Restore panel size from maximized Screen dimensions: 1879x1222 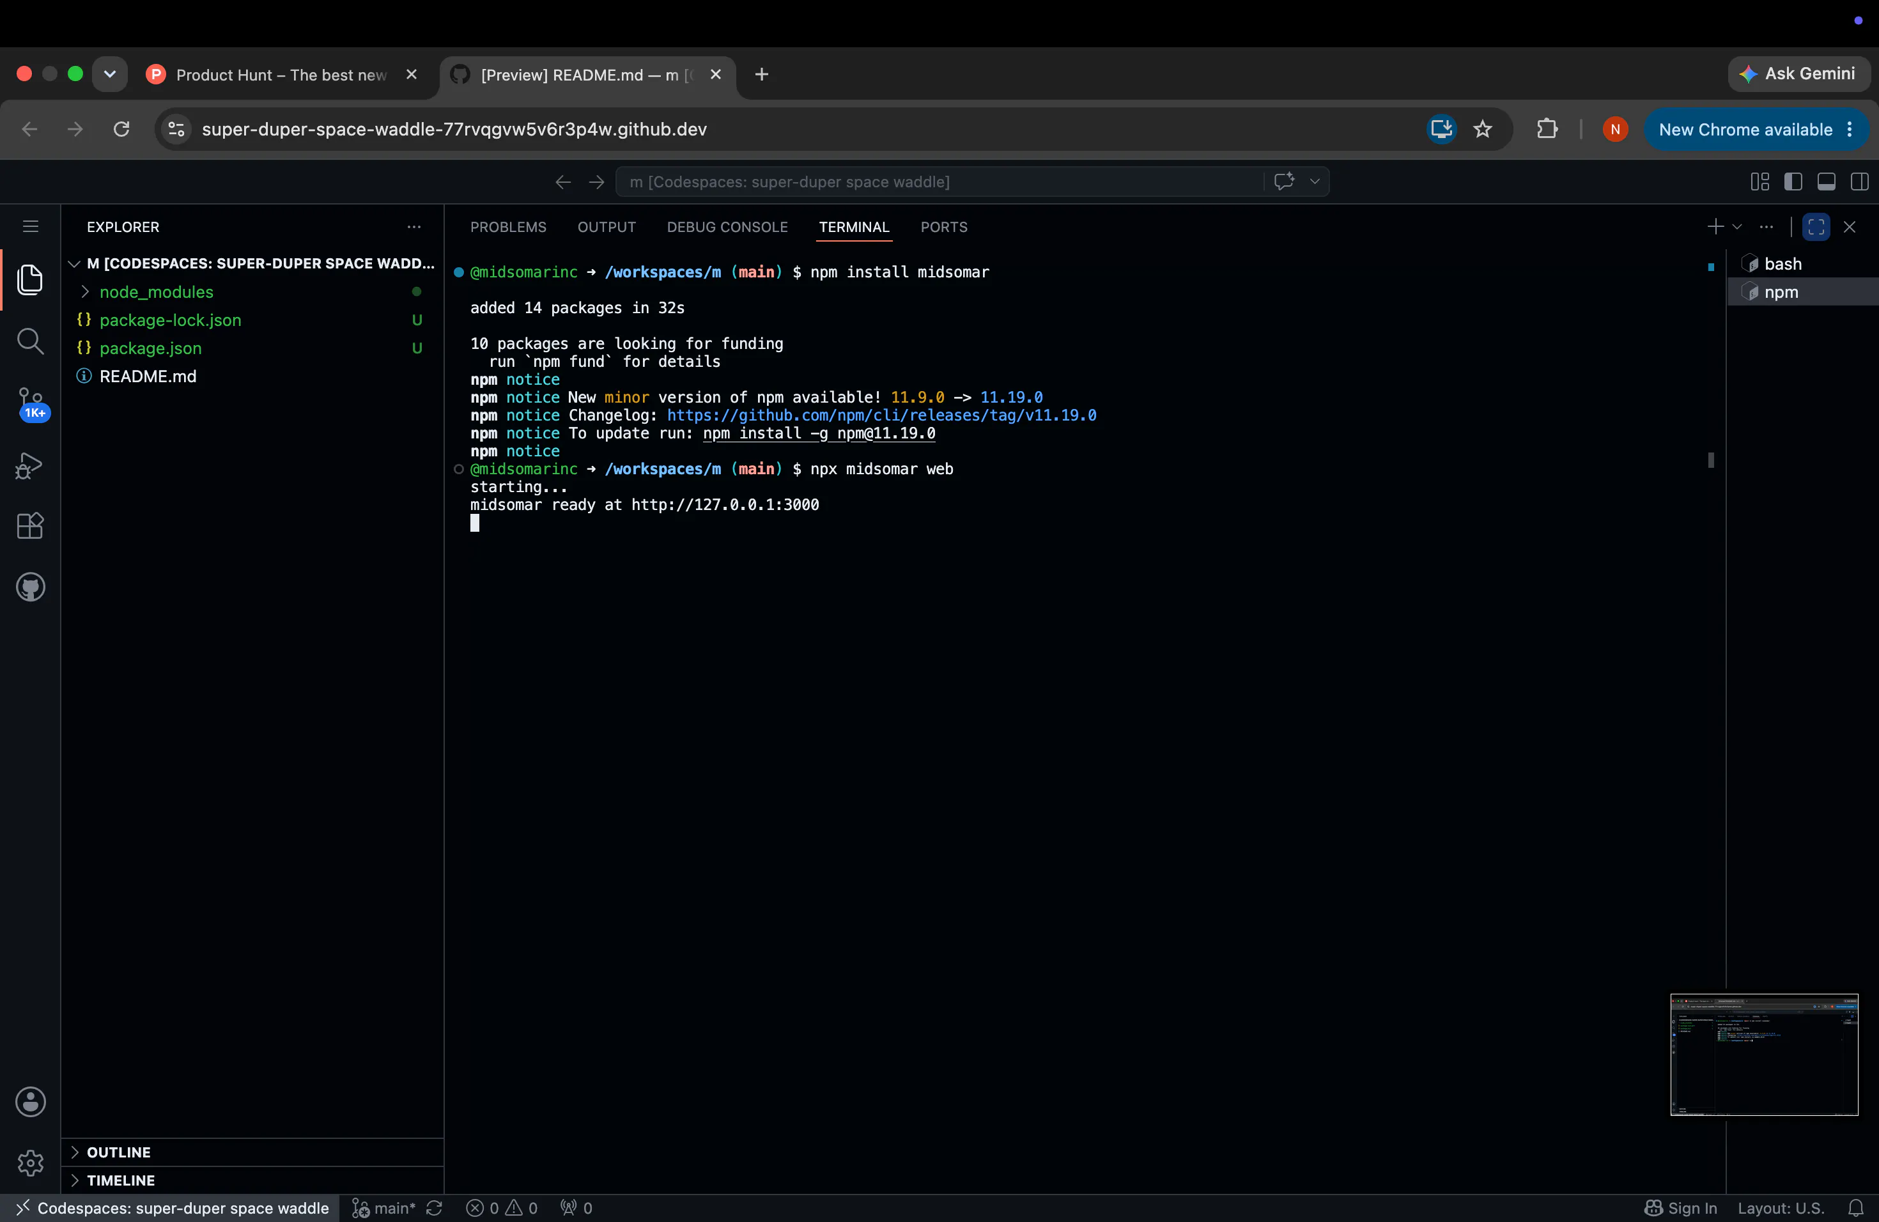point(1816,226)
